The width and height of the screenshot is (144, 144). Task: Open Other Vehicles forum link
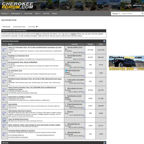click(x=34, y=125)
